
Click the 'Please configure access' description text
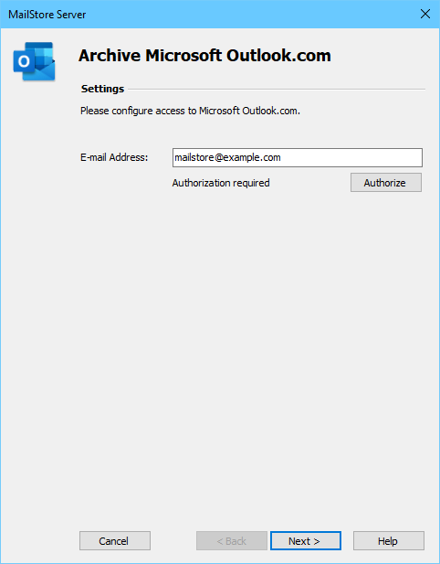click(x=190, y=111)
